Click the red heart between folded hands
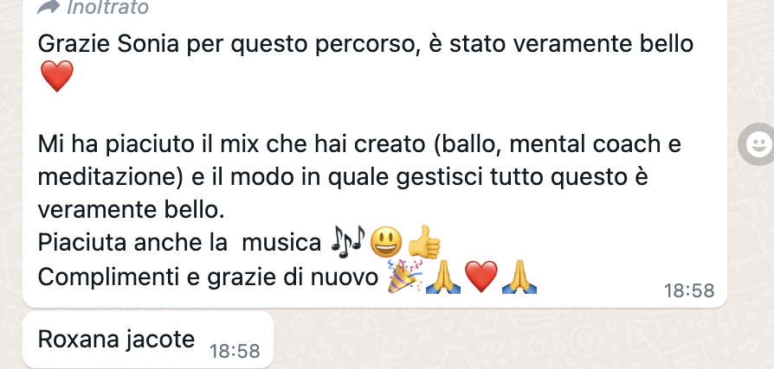Viewport: 774px width, 369px height. point(481,277)
